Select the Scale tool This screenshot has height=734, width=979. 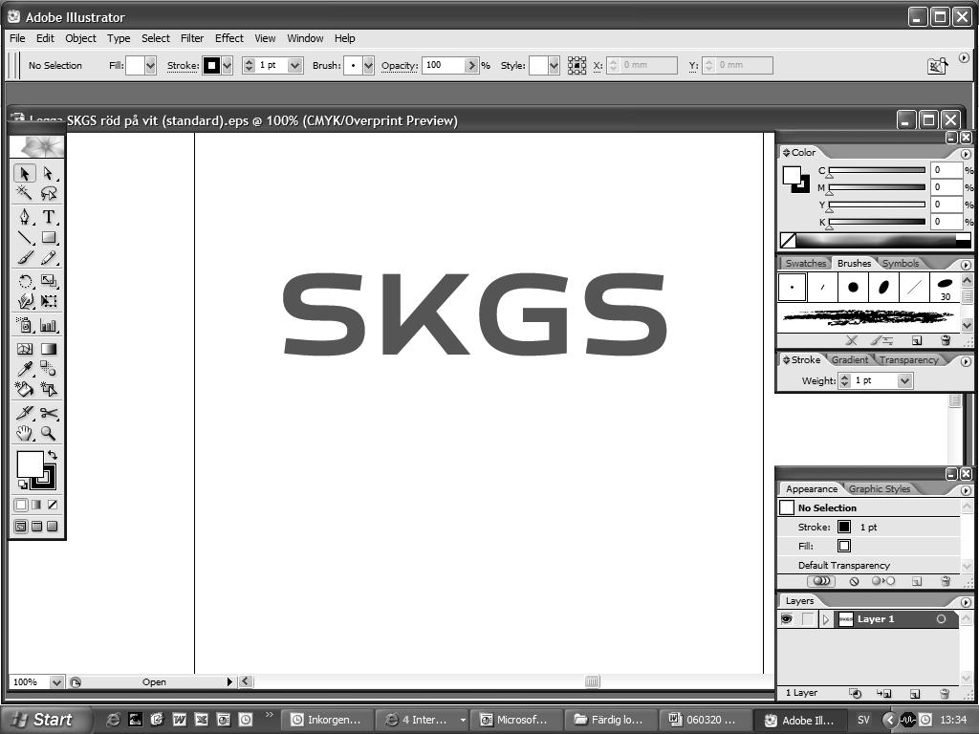tap(48, 281)
